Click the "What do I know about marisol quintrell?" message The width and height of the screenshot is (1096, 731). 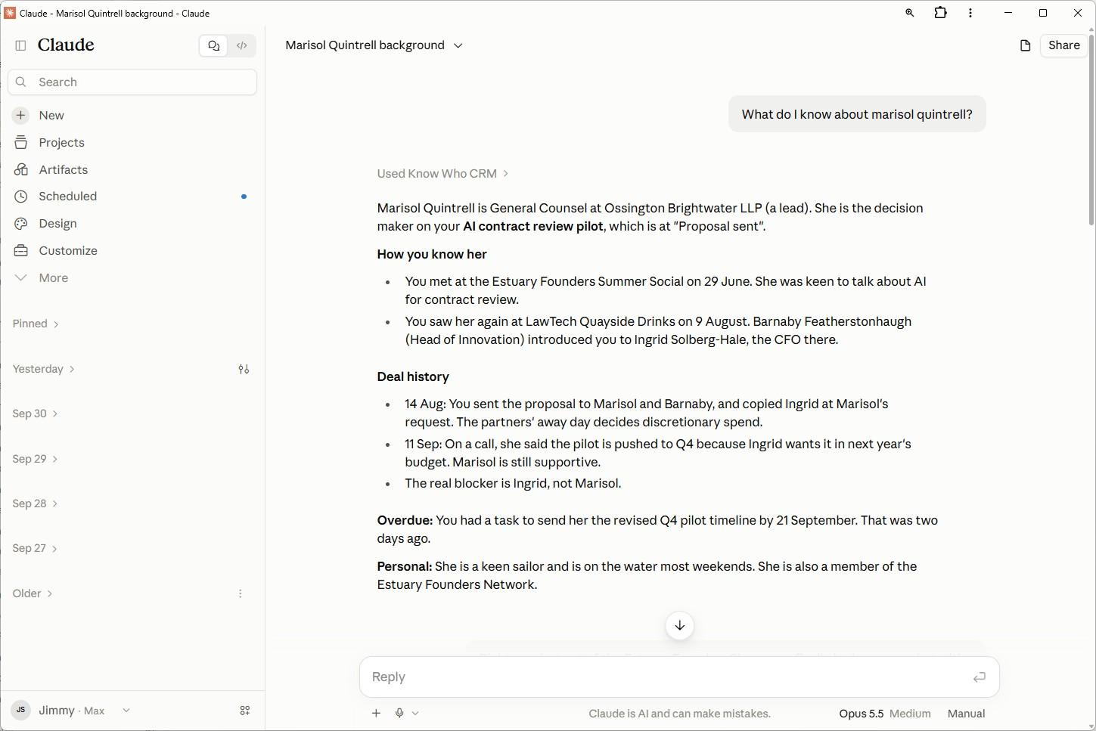(857, 114)
